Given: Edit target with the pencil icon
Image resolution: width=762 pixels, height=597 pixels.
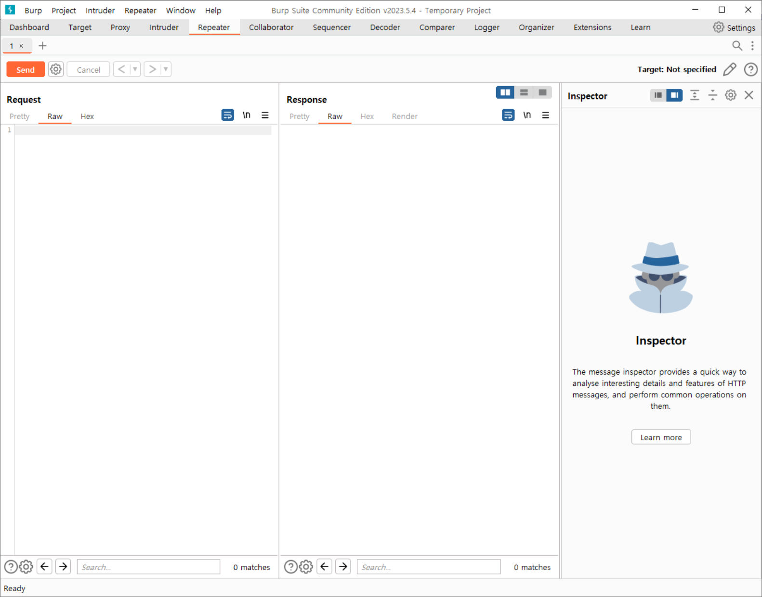Looking at the screenshot, I should (730, 69).
